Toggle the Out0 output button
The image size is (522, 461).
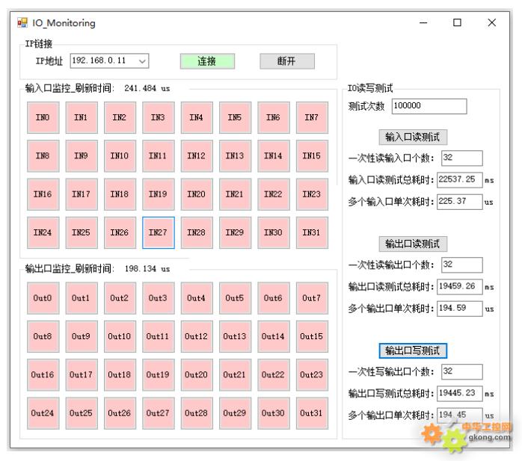tap(43, 298)
